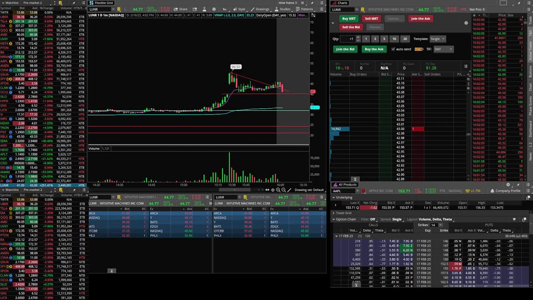
Task: Click inside the Qty input field
Action: pos(348,39)
